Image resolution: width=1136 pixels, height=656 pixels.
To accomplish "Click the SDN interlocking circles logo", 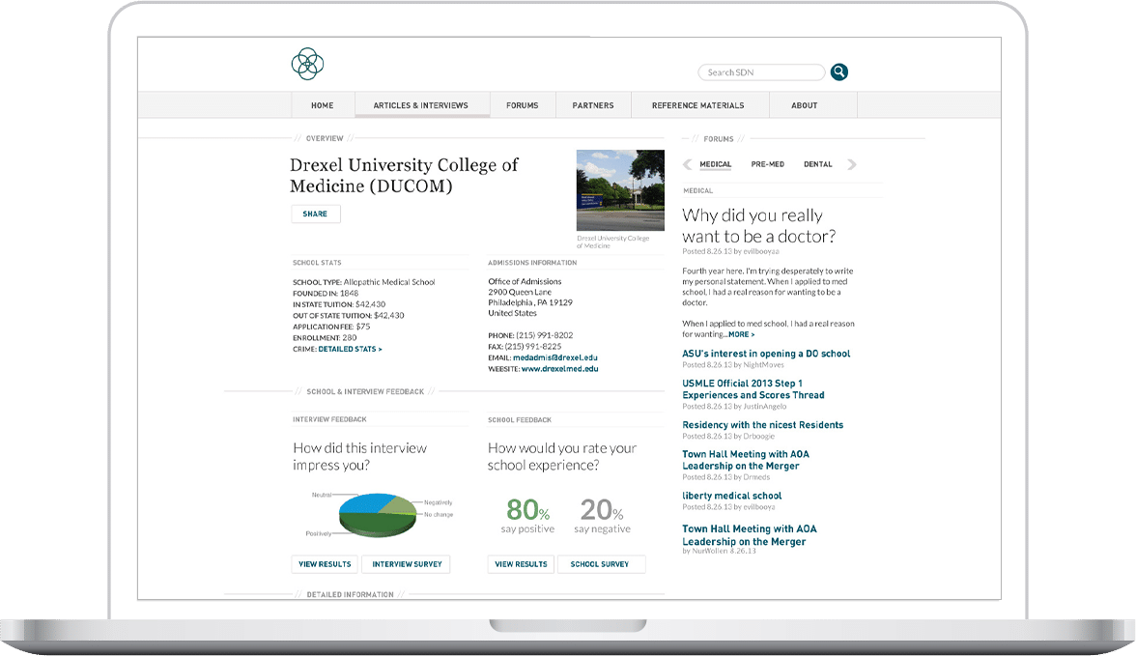I will click(307, 64).
